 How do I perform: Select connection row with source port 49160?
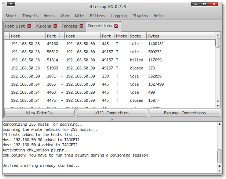(110, 44)
